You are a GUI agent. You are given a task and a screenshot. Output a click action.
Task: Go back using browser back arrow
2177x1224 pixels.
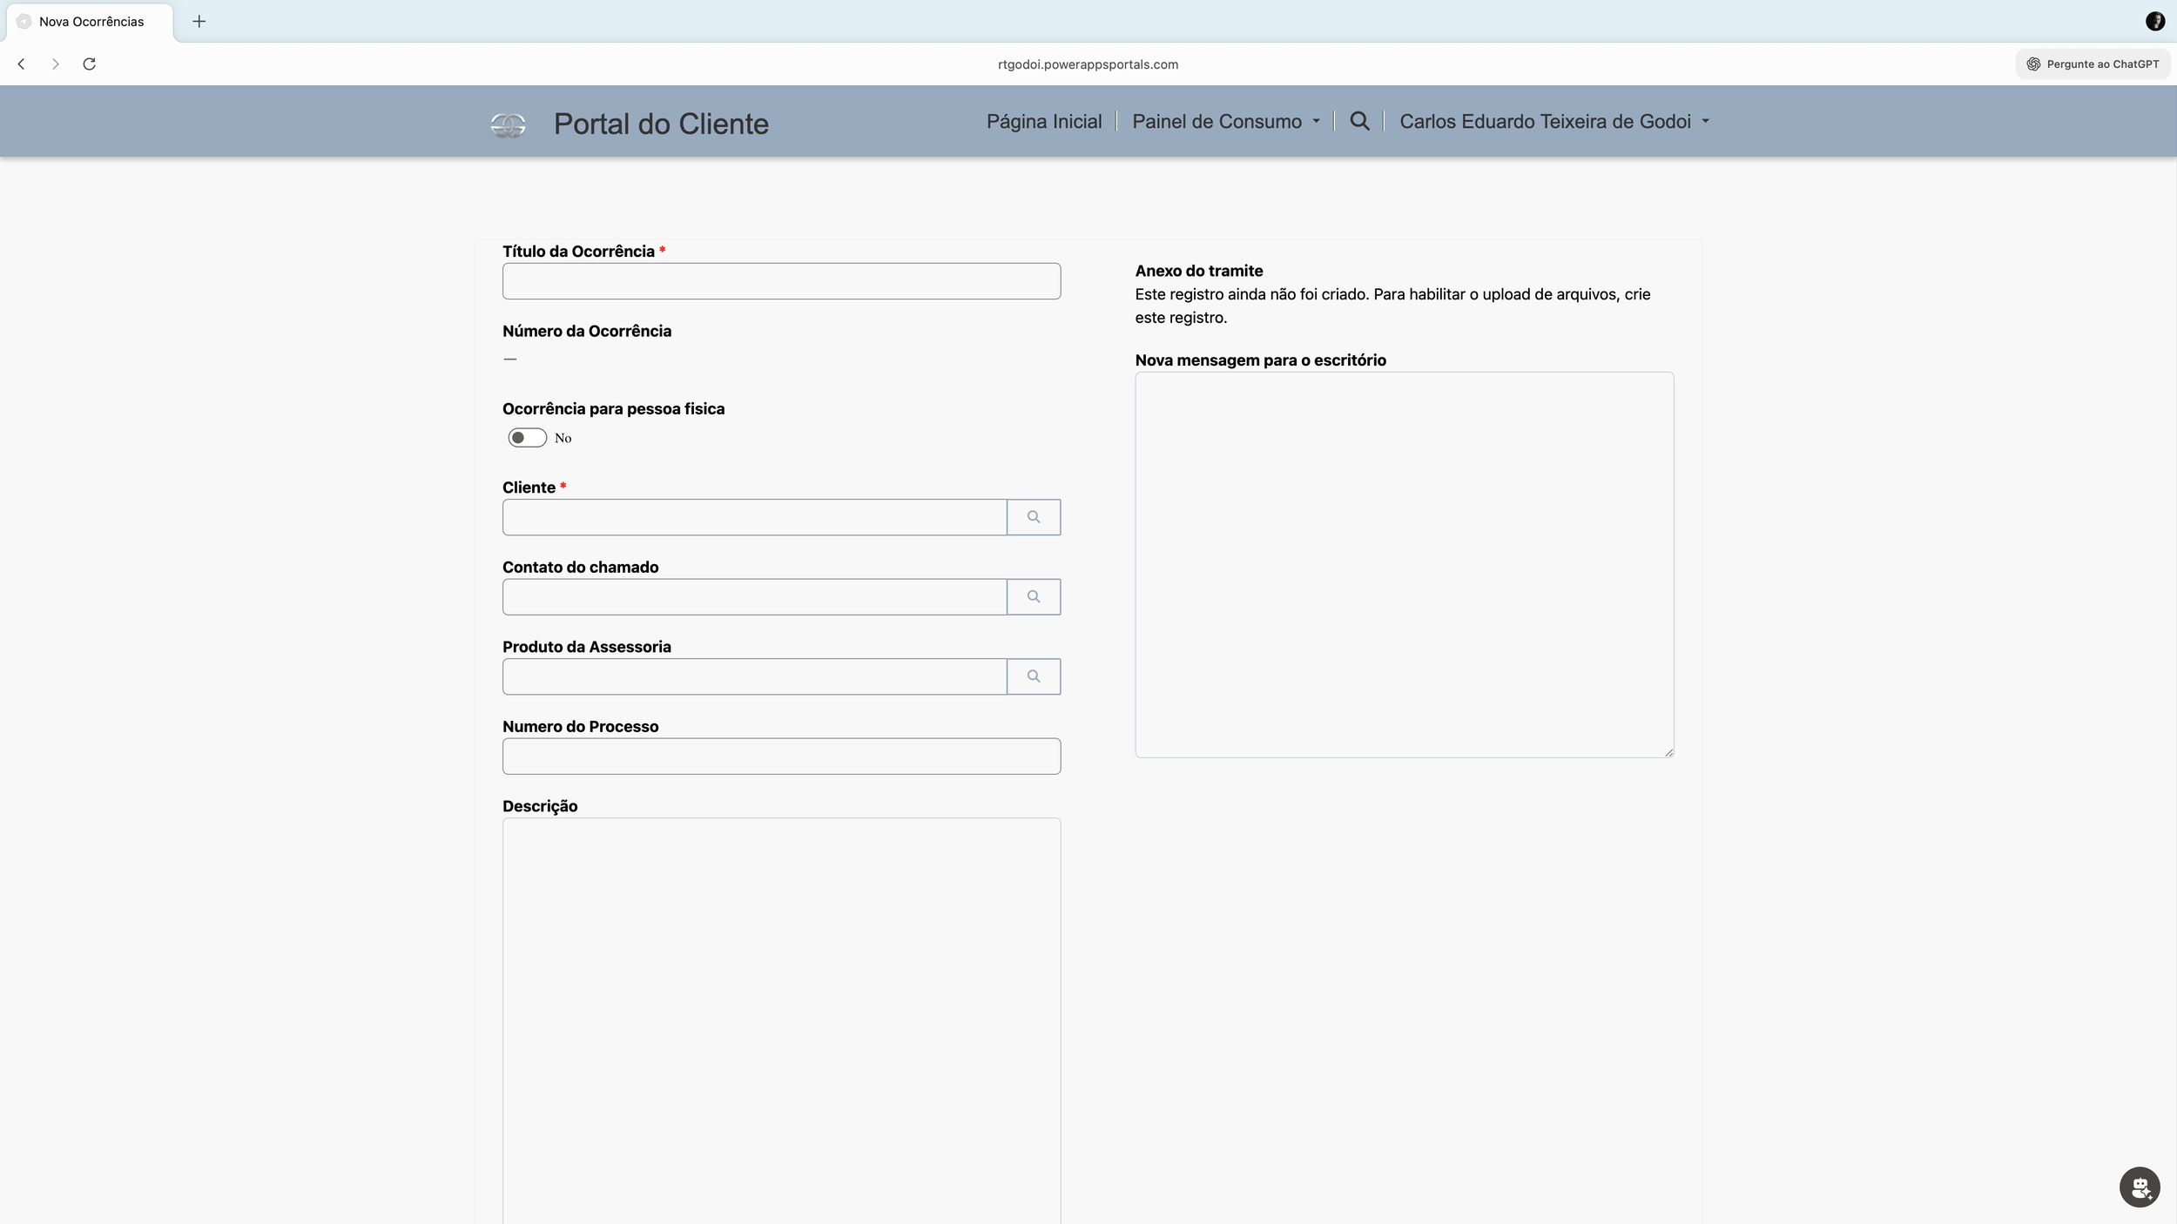22,64
